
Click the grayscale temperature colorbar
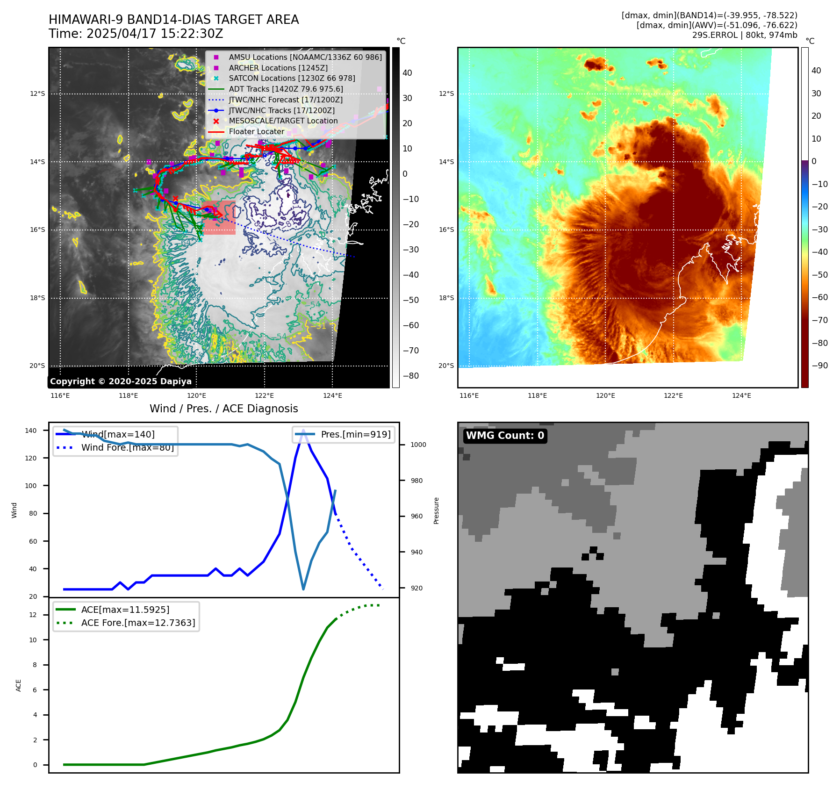(x=395, y=217)
